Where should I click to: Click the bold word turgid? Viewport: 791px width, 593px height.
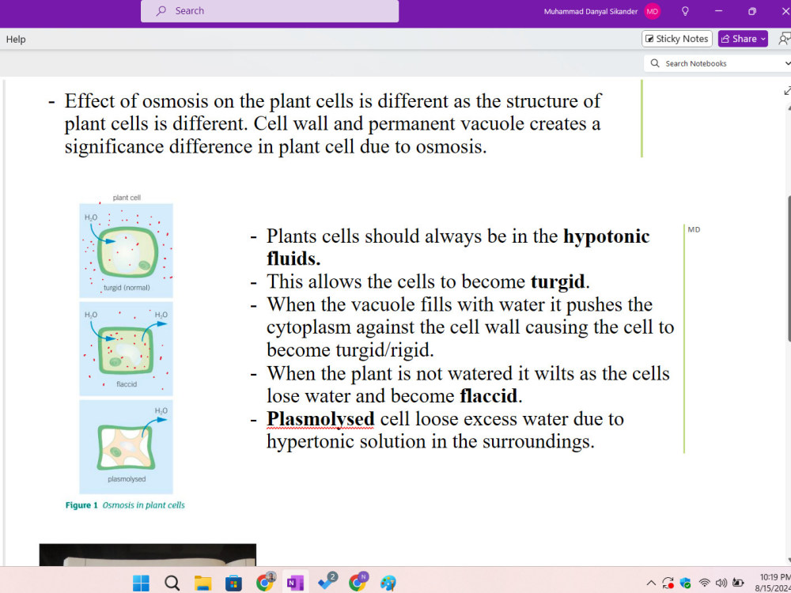pos(558,281)
